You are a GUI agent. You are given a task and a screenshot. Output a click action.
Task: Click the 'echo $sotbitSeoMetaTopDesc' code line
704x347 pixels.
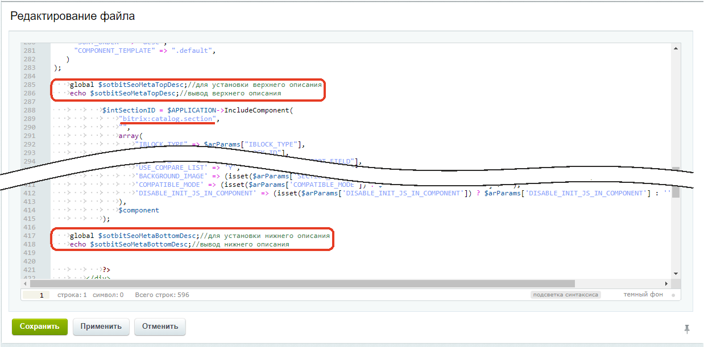click(x=175, y=93)
